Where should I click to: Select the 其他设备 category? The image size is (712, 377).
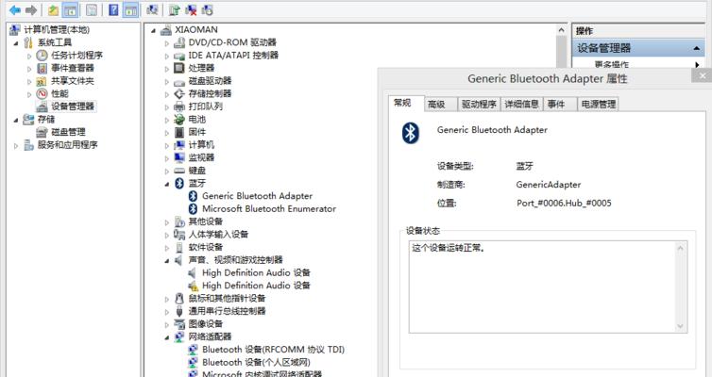(205, 221)
